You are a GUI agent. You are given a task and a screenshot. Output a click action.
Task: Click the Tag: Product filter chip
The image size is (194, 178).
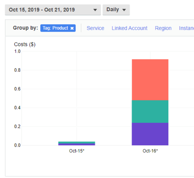click(55, 28)
